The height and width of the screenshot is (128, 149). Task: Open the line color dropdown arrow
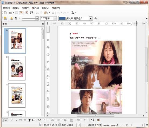(91, 19)
